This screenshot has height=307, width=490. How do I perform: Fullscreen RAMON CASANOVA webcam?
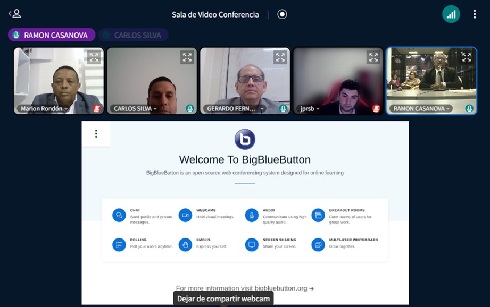point(466,57)
